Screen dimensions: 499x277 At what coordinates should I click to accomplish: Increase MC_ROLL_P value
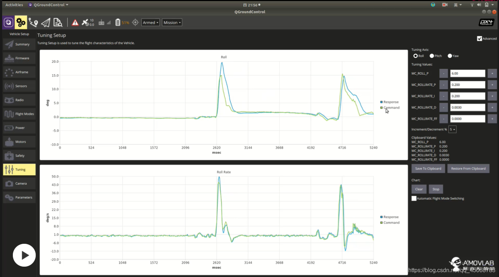pyautogui.click(x=492, y=74)
